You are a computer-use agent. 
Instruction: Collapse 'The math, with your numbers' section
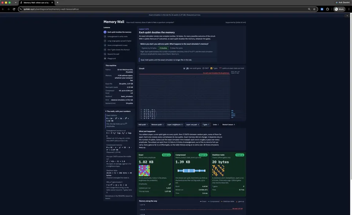click(118, 111)
